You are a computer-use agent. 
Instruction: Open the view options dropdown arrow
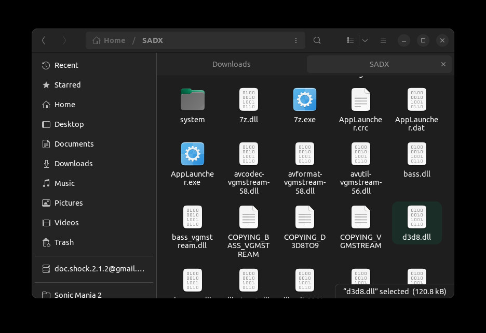[x=365, y=40]
